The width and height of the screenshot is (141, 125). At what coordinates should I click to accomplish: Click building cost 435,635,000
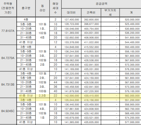92,122
